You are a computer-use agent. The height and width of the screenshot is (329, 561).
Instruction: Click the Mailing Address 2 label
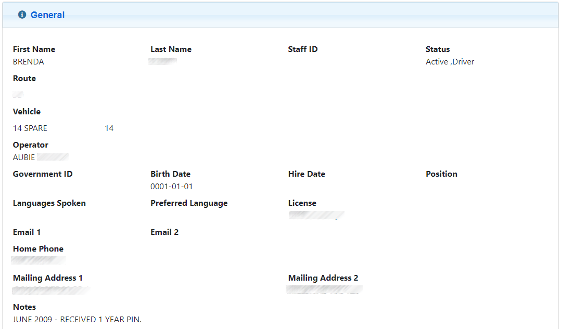[x=323, y=278]
